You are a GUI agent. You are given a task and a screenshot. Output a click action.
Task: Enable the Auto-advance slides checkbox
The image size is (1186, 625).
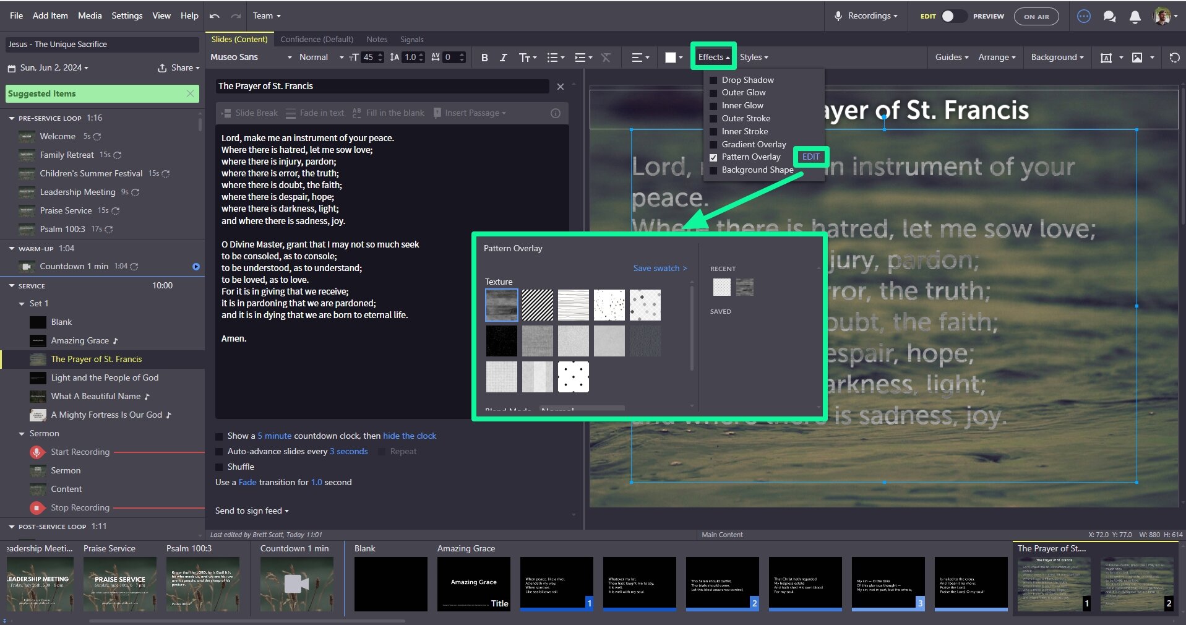pyautogui.click(x=219, y=452)
